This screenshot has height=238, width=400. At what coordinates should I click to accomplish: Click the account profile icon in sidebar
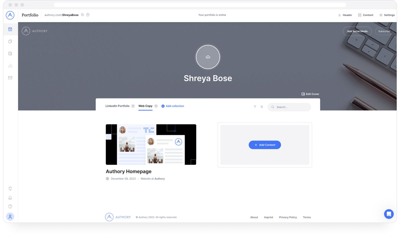[10, 217]
